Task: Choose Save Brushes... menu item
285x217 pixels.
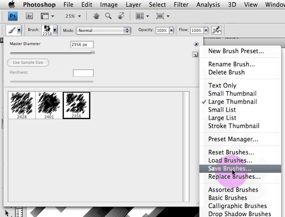Action: [240, 169]
